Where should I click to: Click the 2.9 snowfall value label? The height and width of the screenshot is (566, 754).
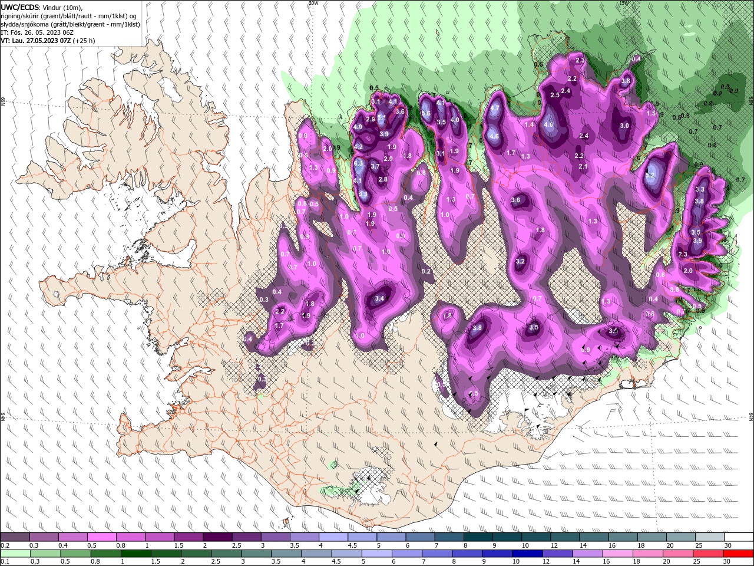point(371,119)
